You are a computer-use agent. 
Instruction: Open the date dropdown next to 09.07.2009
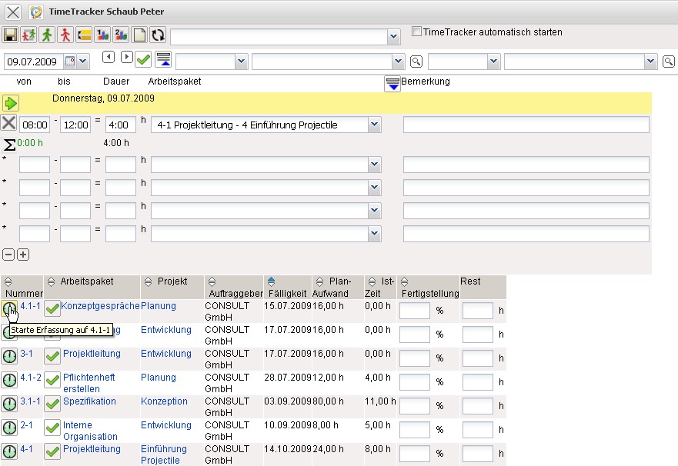click(x=83, y=61)
